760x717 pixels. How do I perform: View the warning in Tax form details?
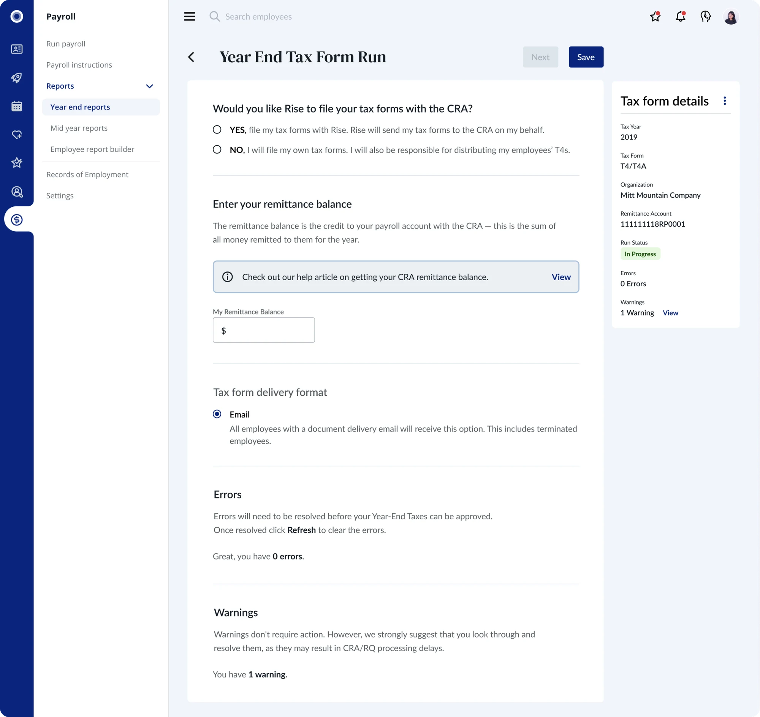tap(670, 313)
